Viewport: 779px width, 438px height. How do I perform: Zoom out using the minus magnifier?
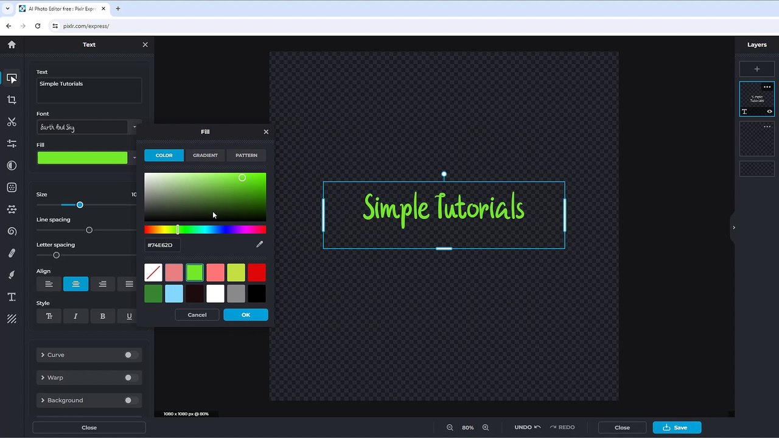point(450,428)
